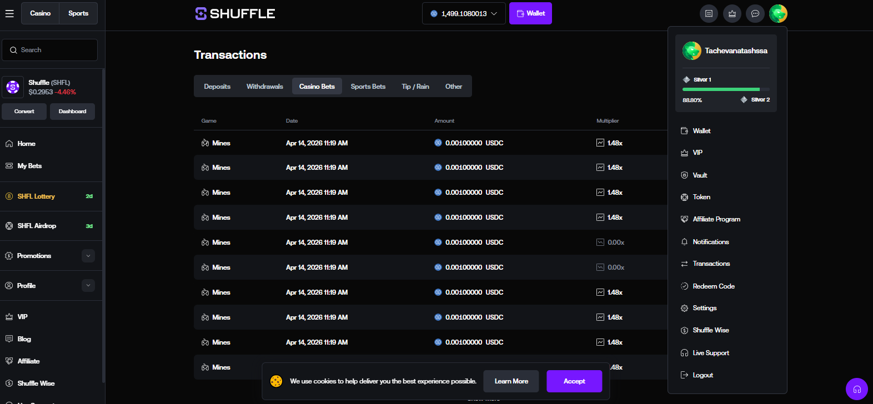Image resolution: width=873 pixels, height=404 pixels.
Task: Switch to the Deposits tab
Action: (x=217, y=87)
